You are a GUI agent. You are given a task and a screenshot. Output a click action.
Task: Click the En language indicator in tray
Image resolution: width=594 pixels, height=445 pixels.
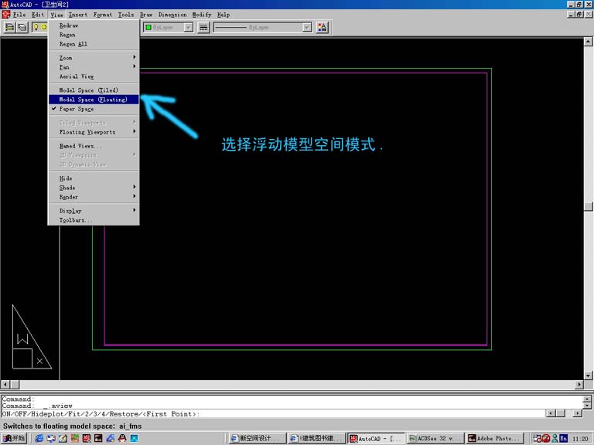click(x=563, y=438)
